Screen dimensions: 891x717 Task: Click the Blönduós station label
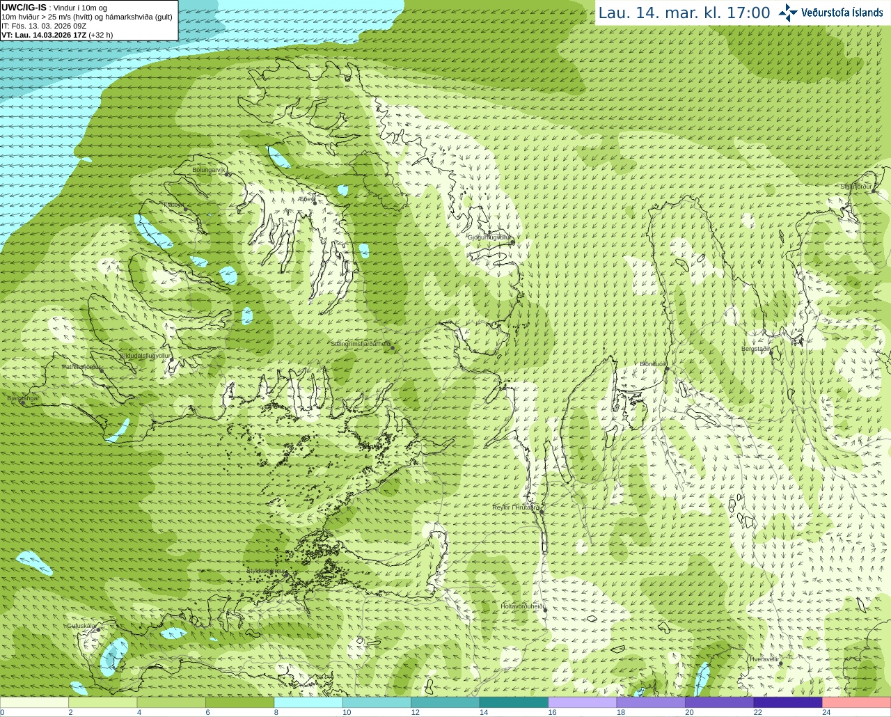click(x=654, y=364)
